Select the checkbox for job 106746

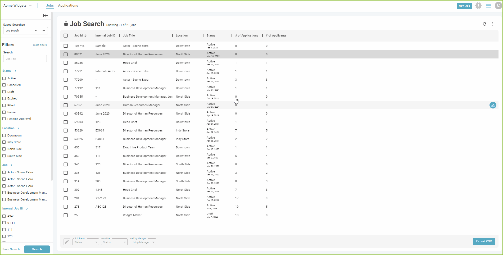(x=66, y=45)
